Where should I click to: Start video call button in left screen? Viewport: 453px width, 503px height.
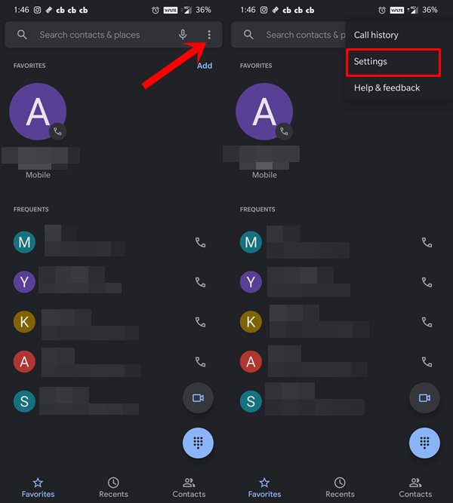click(x=198, y=398)
